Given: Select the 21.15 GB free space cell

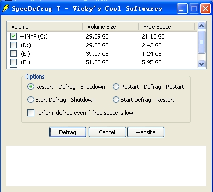Looking at the screenshot, I should point(153,36).
